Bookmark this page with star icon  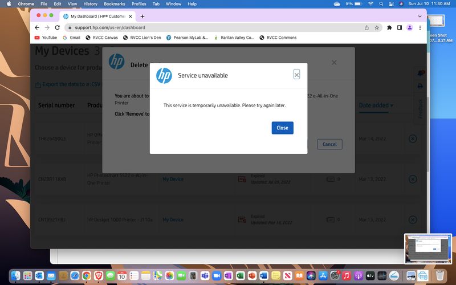click(377, 27)
